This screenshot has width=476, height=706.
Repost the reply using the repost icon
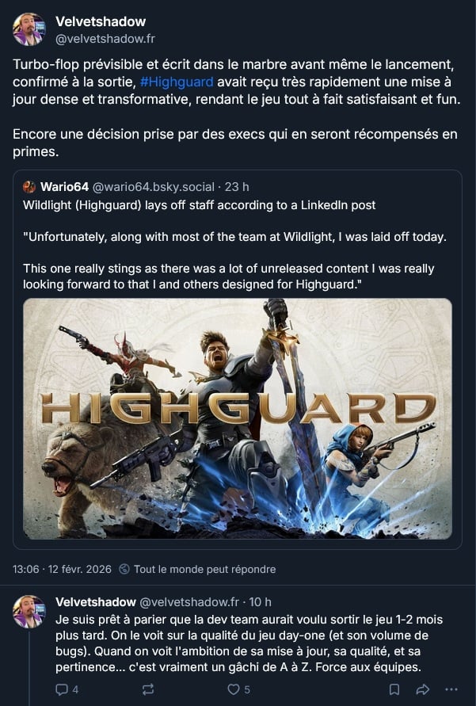point(148,689)
